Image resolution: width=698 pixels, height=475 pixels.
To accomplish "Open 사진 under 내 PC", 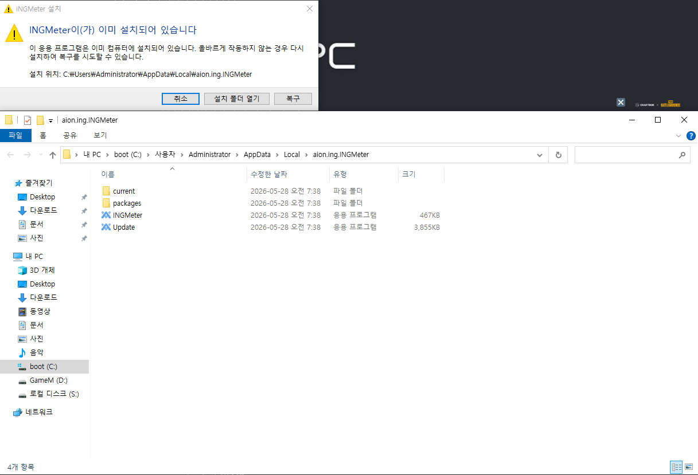I will click(37, 339).
